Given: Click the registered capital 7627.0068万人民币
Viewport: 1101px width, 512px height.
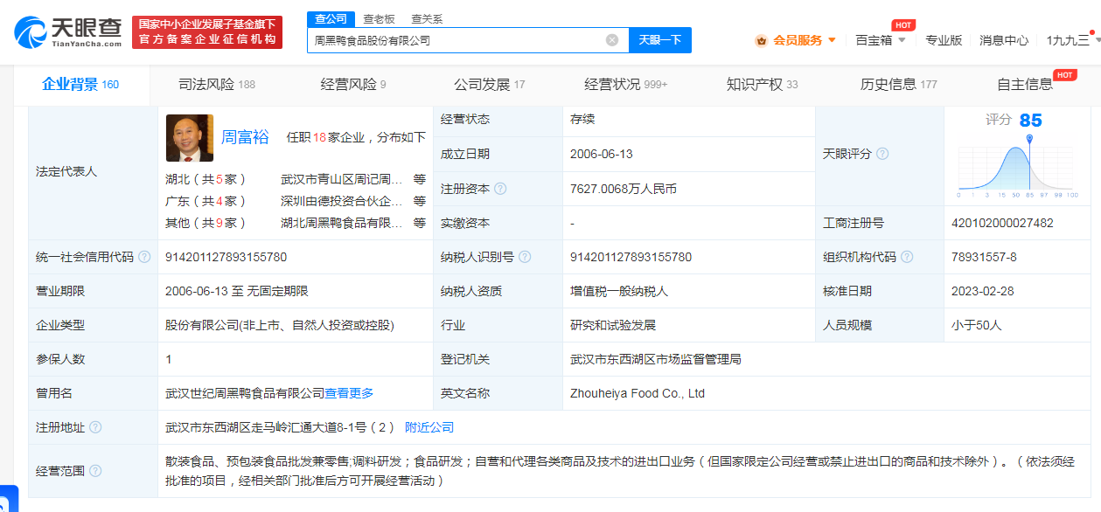Looking at the screenshot, I should point(623,188).
